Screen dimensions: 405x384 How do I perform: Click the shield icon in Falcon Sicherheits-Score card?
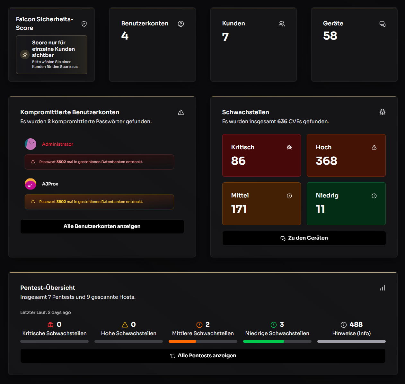[x=84, y=24]
